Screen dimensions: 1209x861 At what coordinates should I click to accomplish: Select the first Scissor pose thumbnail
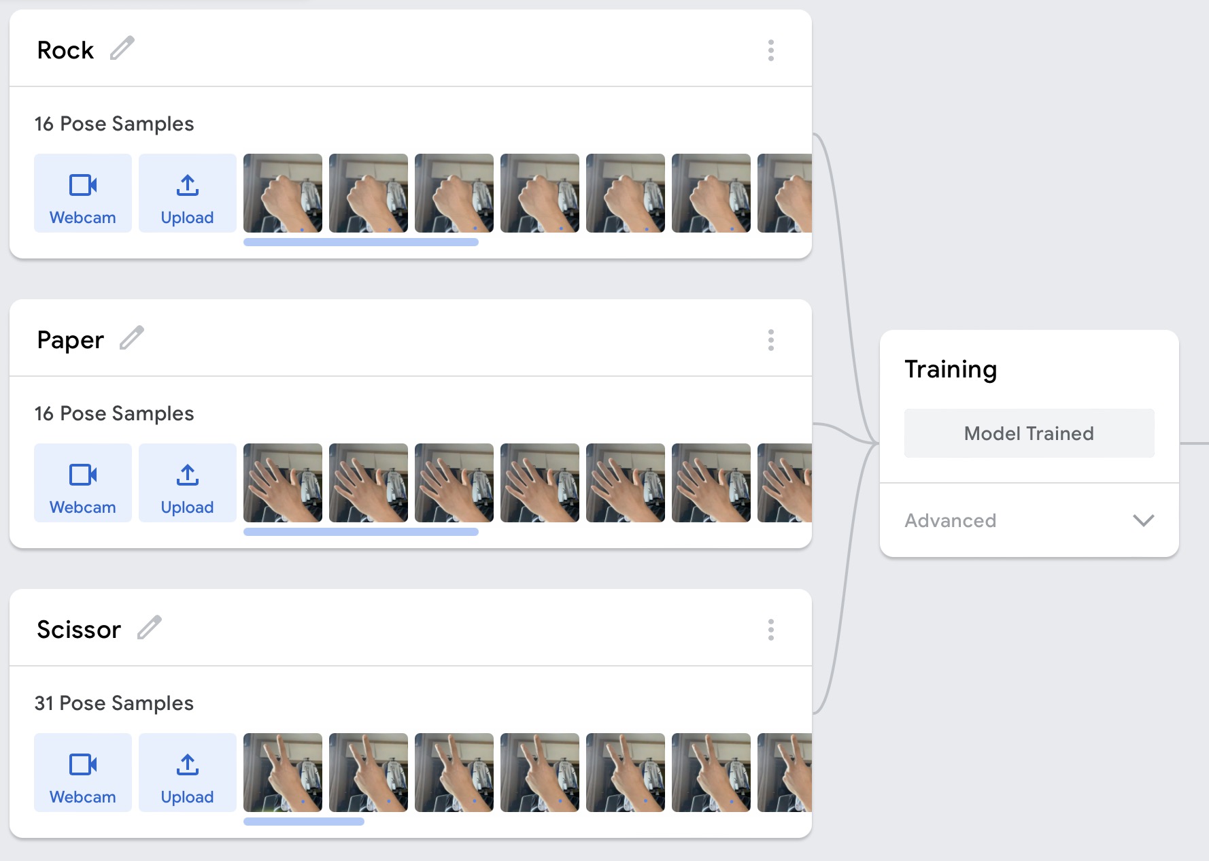pos(283,773)
